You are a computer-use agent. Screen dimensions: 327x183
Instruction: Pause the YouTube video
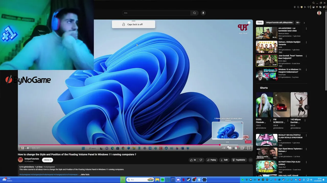pyautogui.click(x=22, y=148)
